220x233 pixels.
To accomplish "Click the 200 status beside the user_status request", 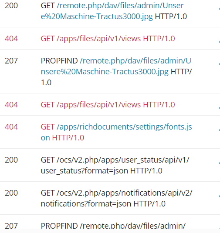I will [11, 160].
